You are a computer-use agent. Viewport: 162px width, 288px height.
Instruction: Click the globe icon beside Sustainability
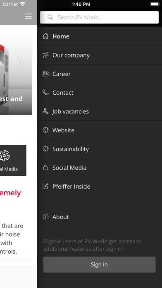coord(45,149)
